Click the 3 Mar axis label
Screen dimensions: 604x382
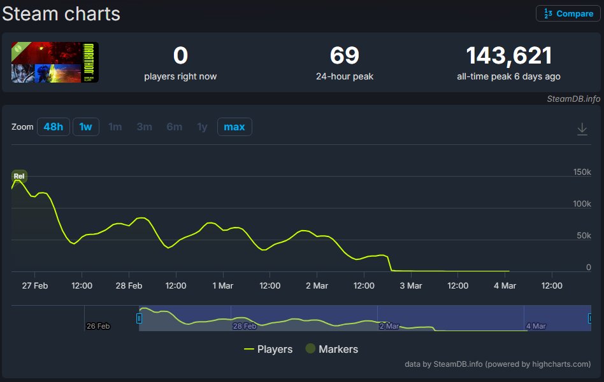[410, 285]
